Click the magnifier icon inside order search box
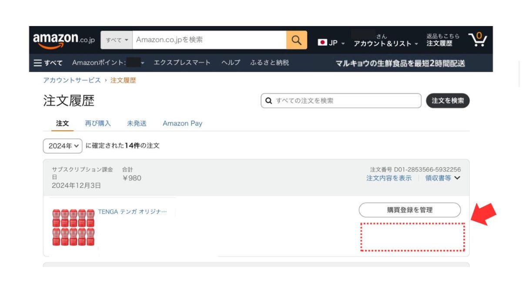This screenshot has height=293, width=522. (x=269, y=101)
